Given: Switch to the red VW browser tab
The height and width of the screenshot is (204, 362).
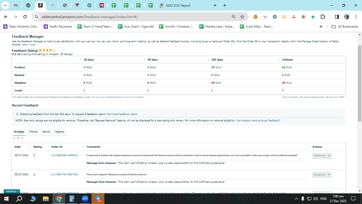Looking at the screenshot, I should coord(102,5).
